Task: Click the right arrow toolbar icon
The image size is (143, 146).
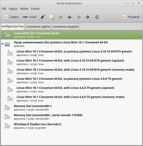Action: (x=88, y=17)
